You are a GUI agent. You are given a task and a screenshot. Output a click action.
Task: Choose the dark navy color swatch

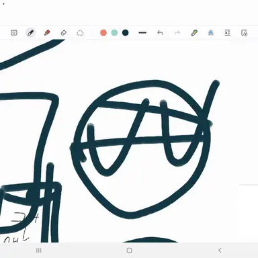[x=126, y=33]
